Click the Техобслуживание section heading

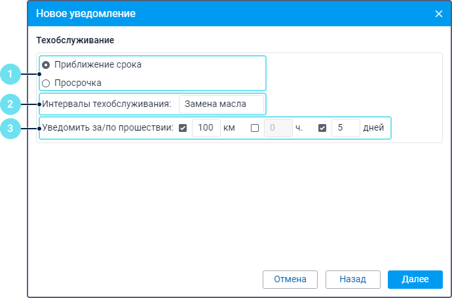75,40
